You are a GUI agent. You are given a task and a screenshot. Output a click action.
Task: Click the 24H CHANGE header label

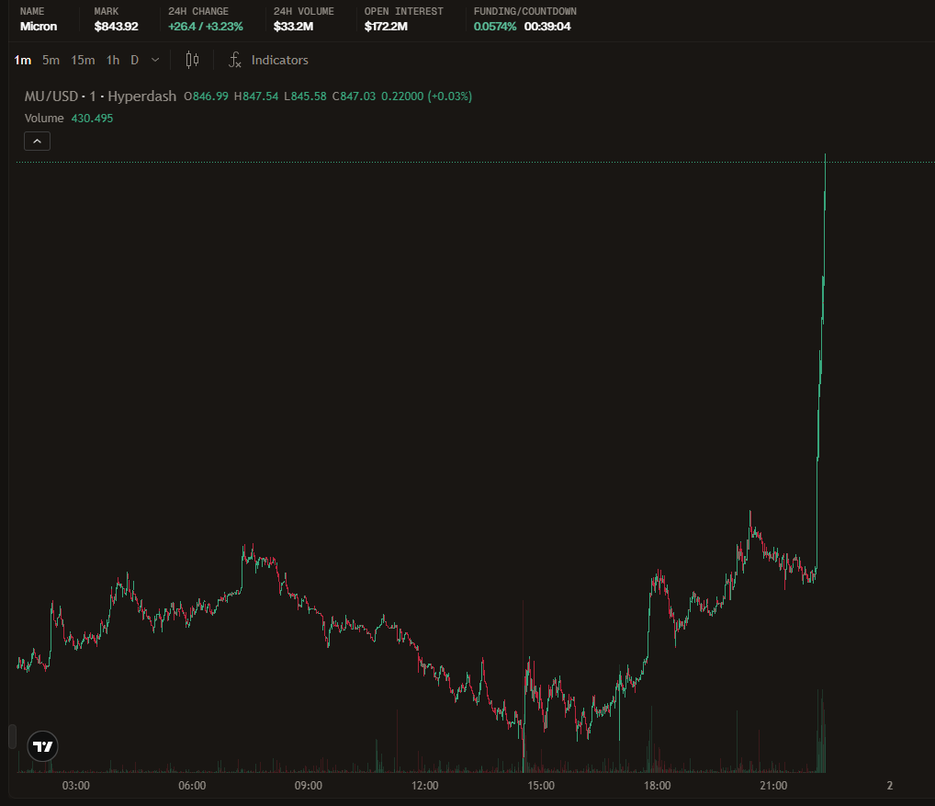coord(198,11)
